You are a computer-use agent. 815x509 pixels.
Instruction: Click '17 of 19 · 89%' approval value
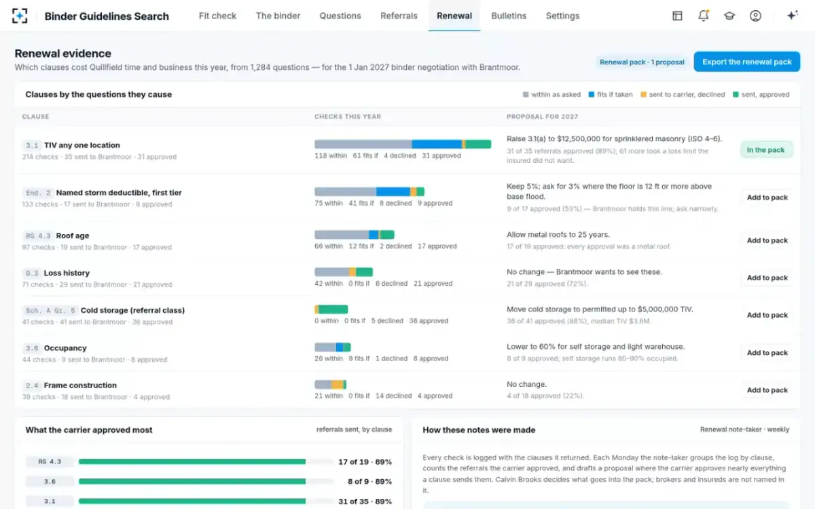click(365, 461)
